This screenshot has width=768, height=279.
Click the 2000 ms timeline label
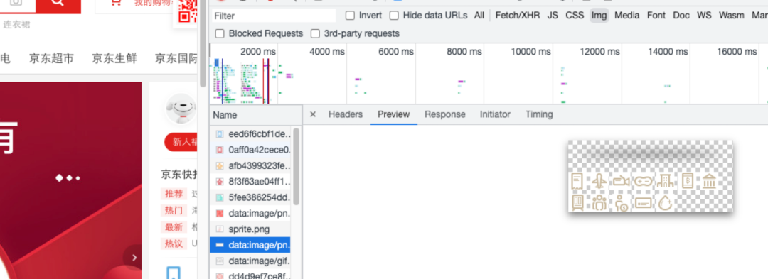tap(257, 51)
